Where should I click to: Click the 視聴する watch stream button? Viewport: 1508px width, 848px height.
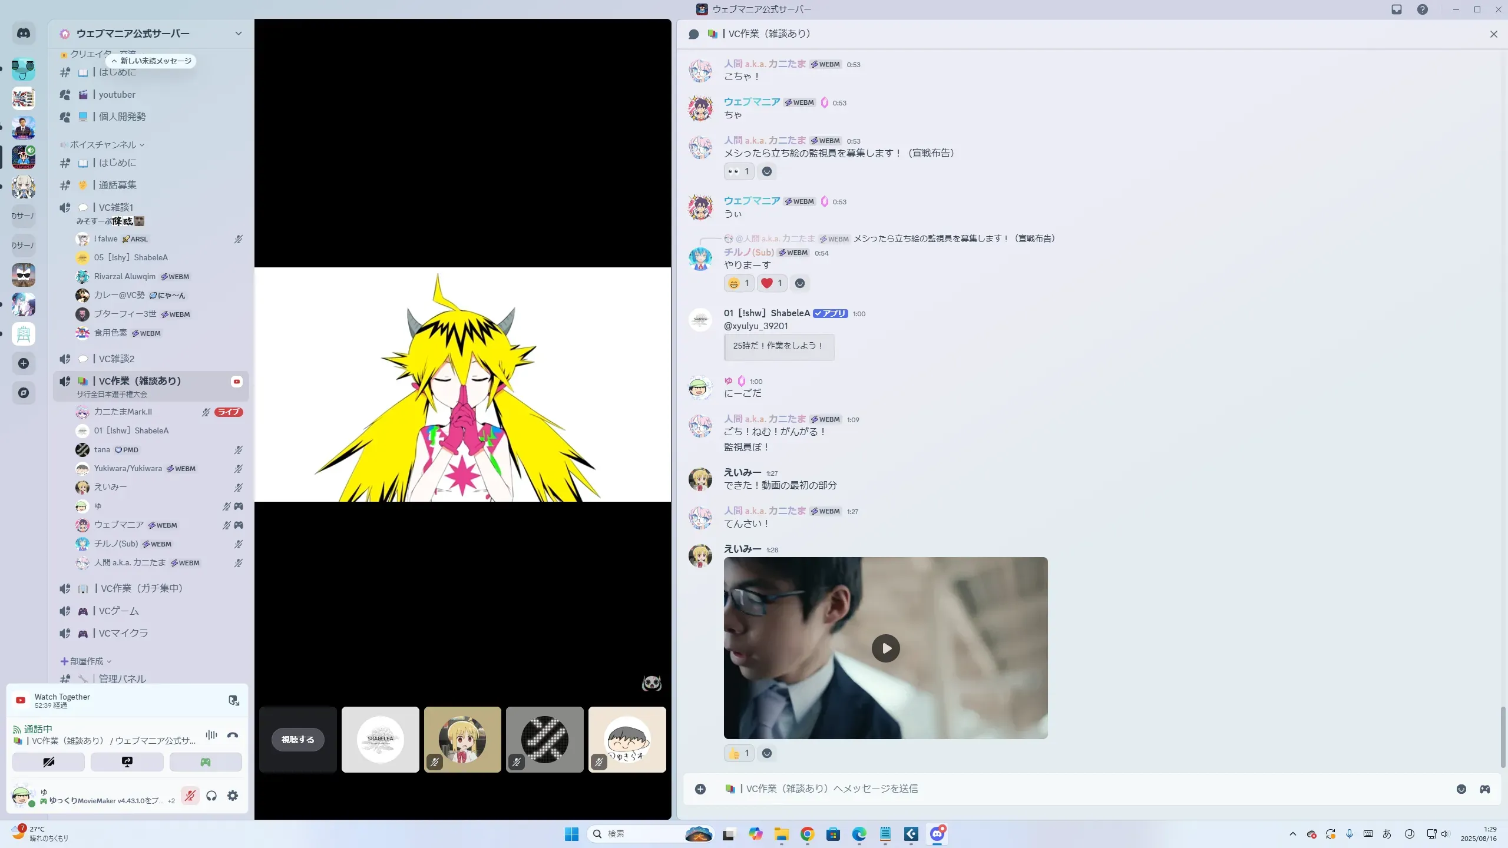pos(298,740)
